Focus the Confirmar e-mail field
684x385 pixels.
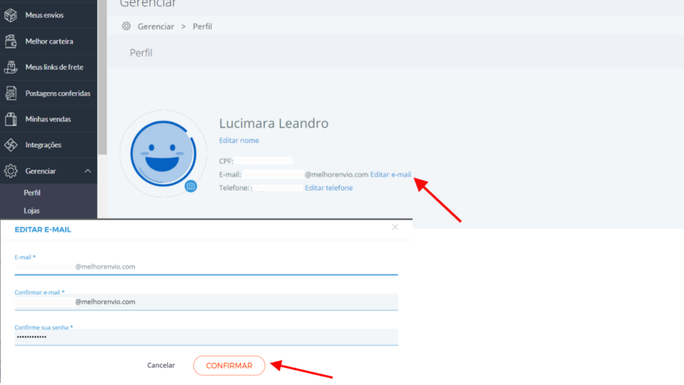tap(206, 301)
